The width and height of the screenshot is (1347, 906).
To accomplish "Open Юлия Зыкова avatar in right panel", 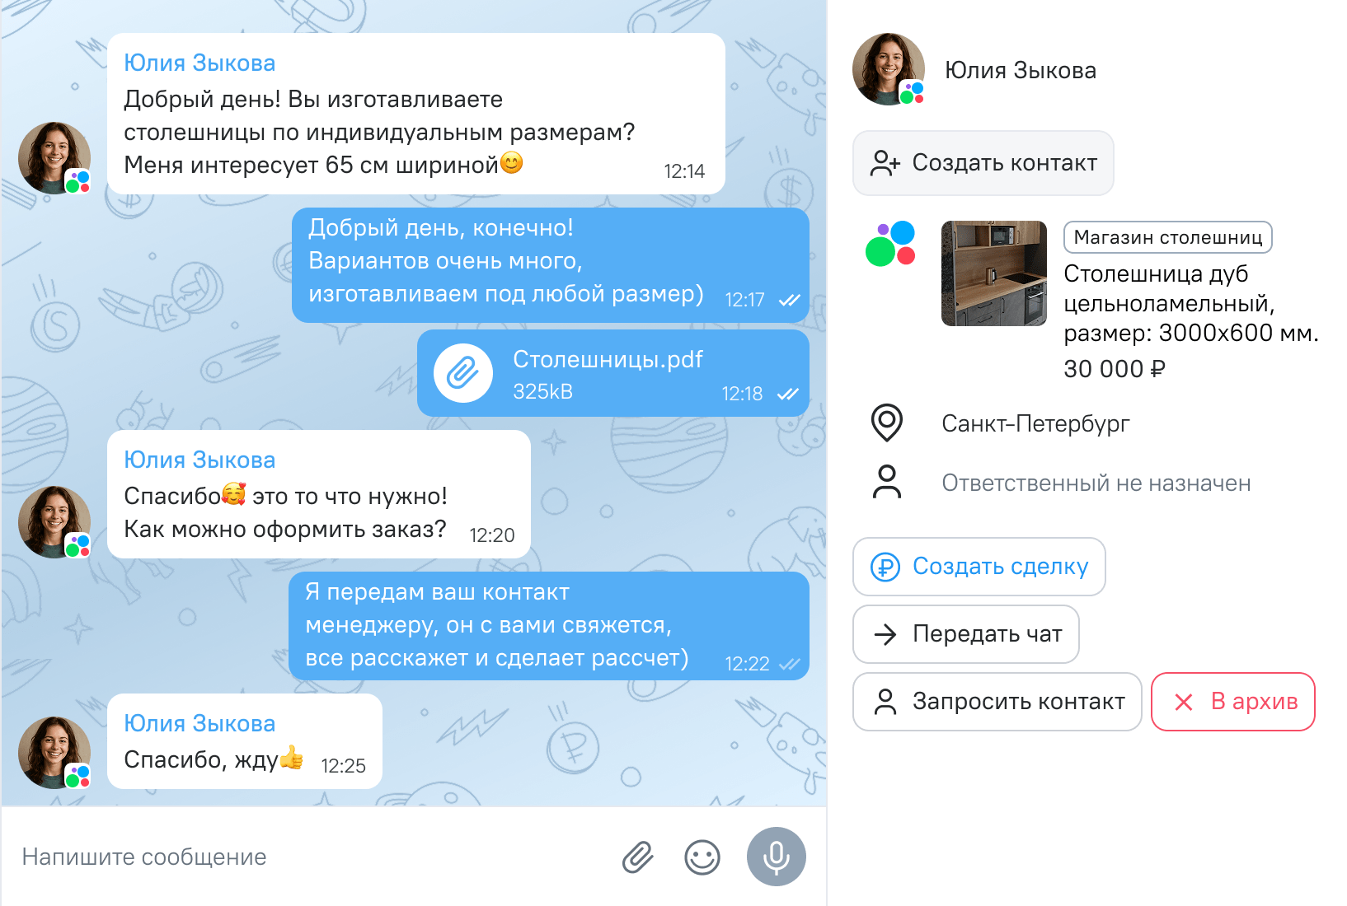I will click(889, 69).
